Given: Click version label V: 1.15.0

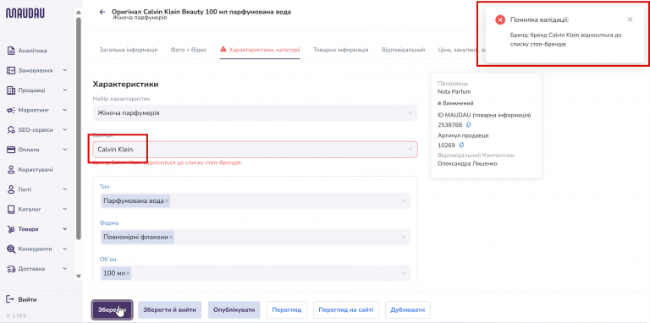Looking at the screenshot, I should coord(17,315).
